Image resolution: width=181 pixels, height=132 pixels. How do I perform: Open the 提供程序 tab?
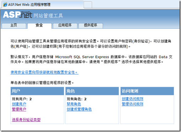pyautogui.click(x=90, y=25)
